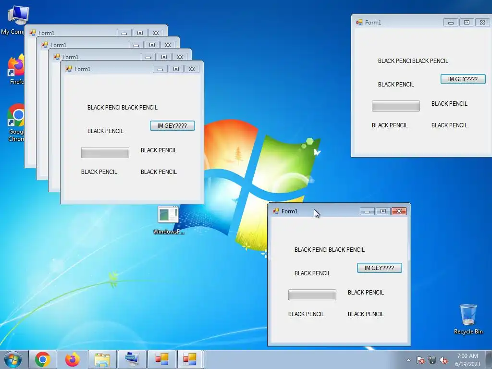Close the top-right Form1 window
492x369 pixels.
[x=482, y=22]
